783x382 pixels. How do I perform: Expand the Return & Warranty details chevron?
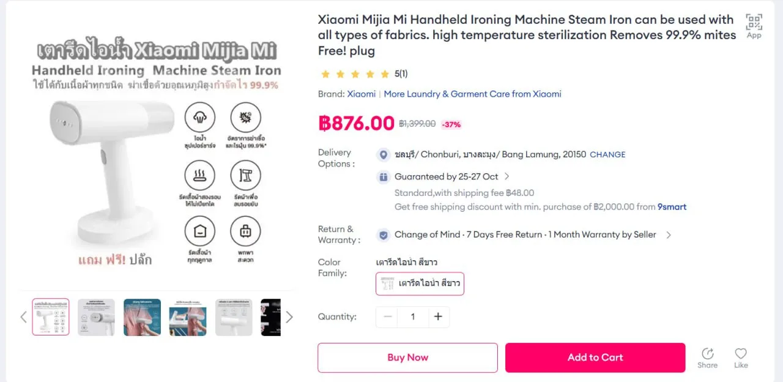[x=669, y=235]
